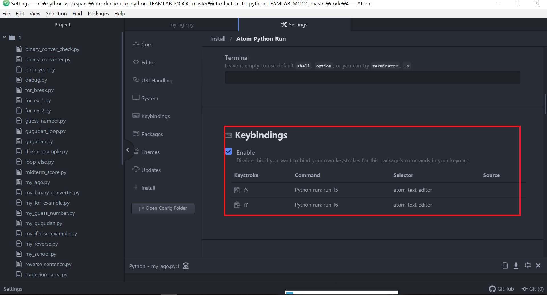Open for_break.py file
Viewport: 547px width, 295px height.
pos(40,90)
